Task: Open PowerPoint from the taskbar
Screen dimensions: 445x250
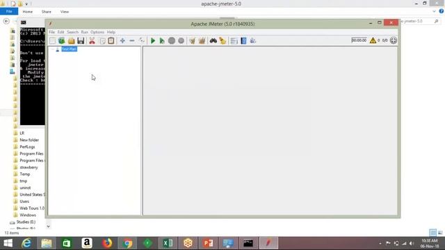Action: pyautogui.click(x=208, y=243)
